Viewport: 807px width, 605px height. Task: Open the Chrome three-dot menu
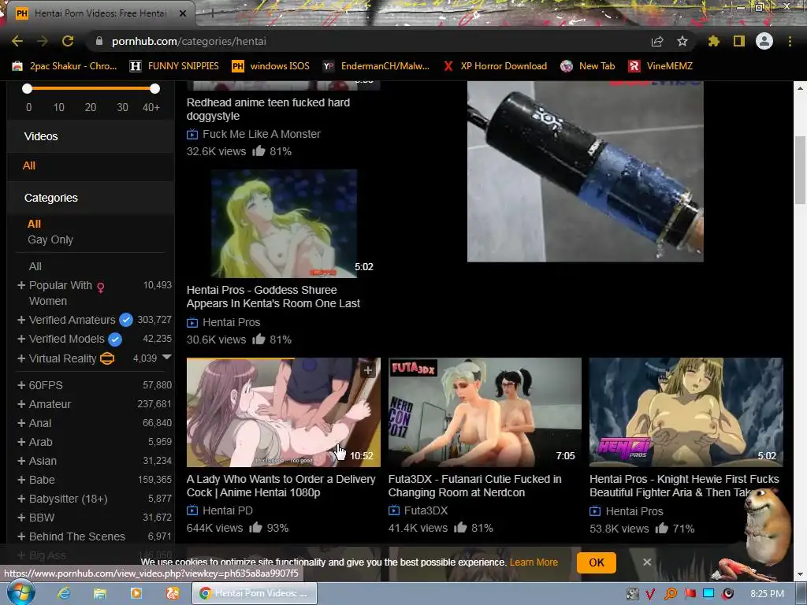tap(790, 41)
